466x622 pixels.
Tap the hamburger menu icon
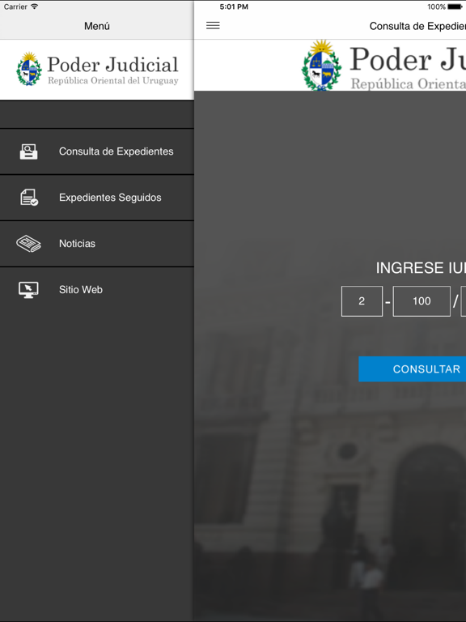point(213,26)
